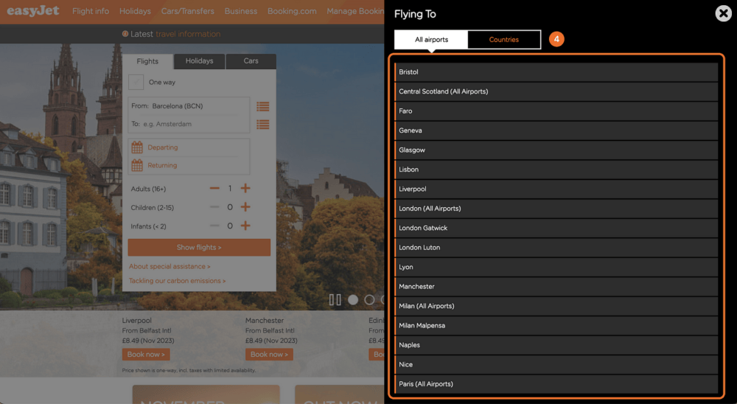This screenshot has height=404, width=737.
Task: Click the easyJet logo
Action: [x=33, y=11]
